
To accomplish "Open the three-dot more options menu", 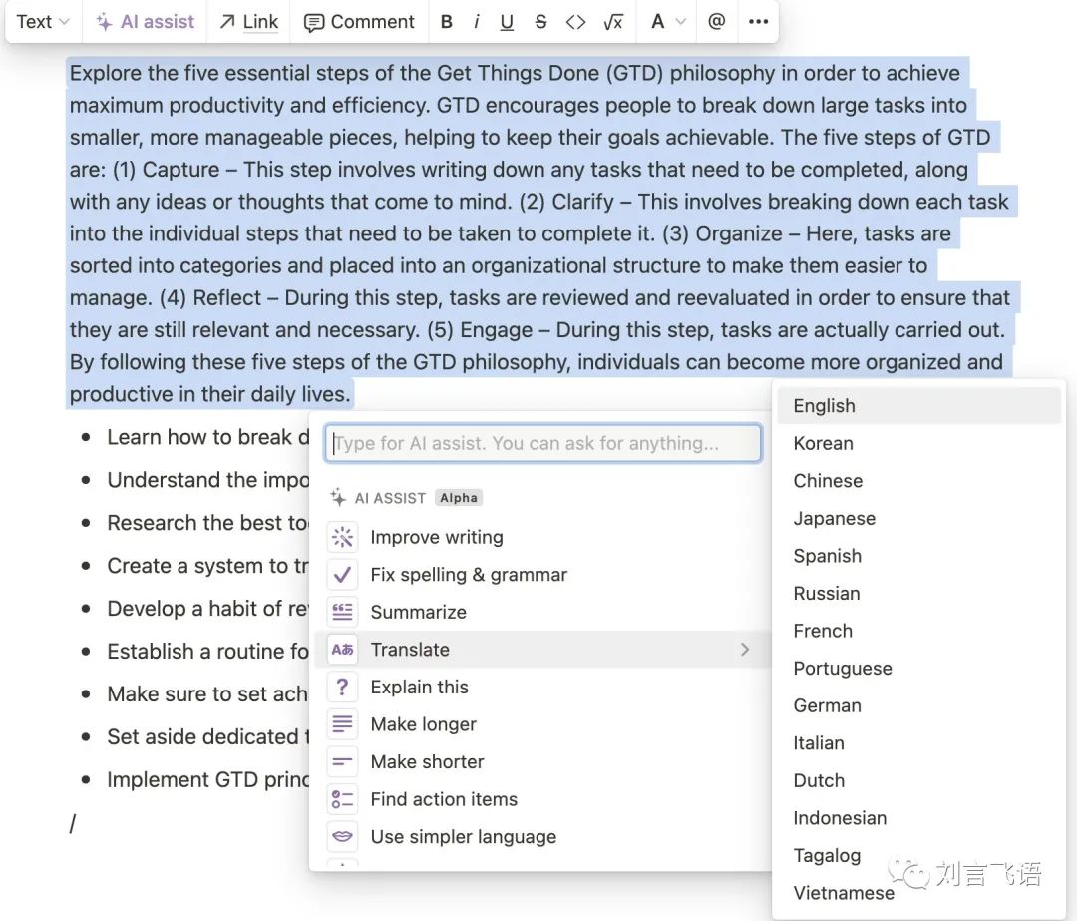I will pos(759,22).
